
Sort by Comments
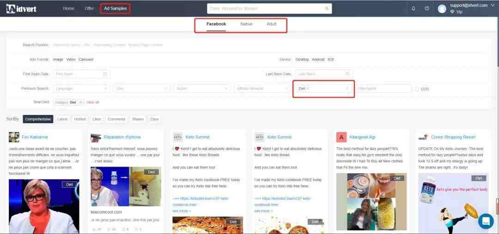coord(116,119)
